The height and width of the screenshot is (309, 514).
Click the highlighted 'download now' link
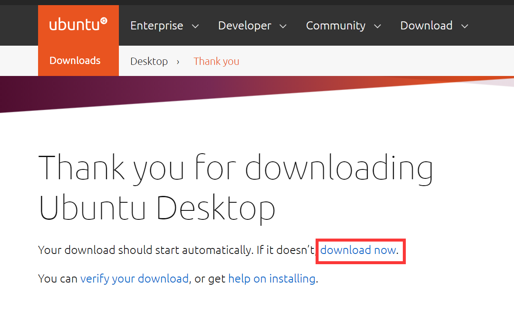click(x=358, y=251)
